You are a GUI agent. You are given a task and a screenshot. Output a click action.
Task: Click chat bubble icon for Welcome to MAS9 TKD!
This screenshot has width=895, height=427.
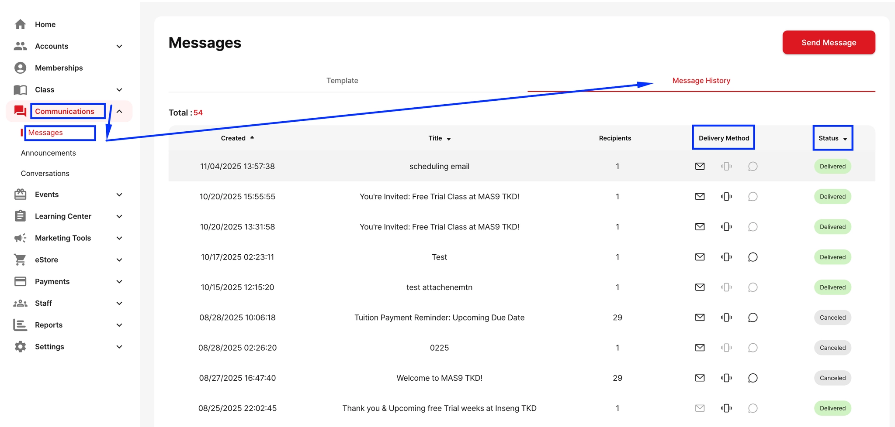tap(753, 378)
